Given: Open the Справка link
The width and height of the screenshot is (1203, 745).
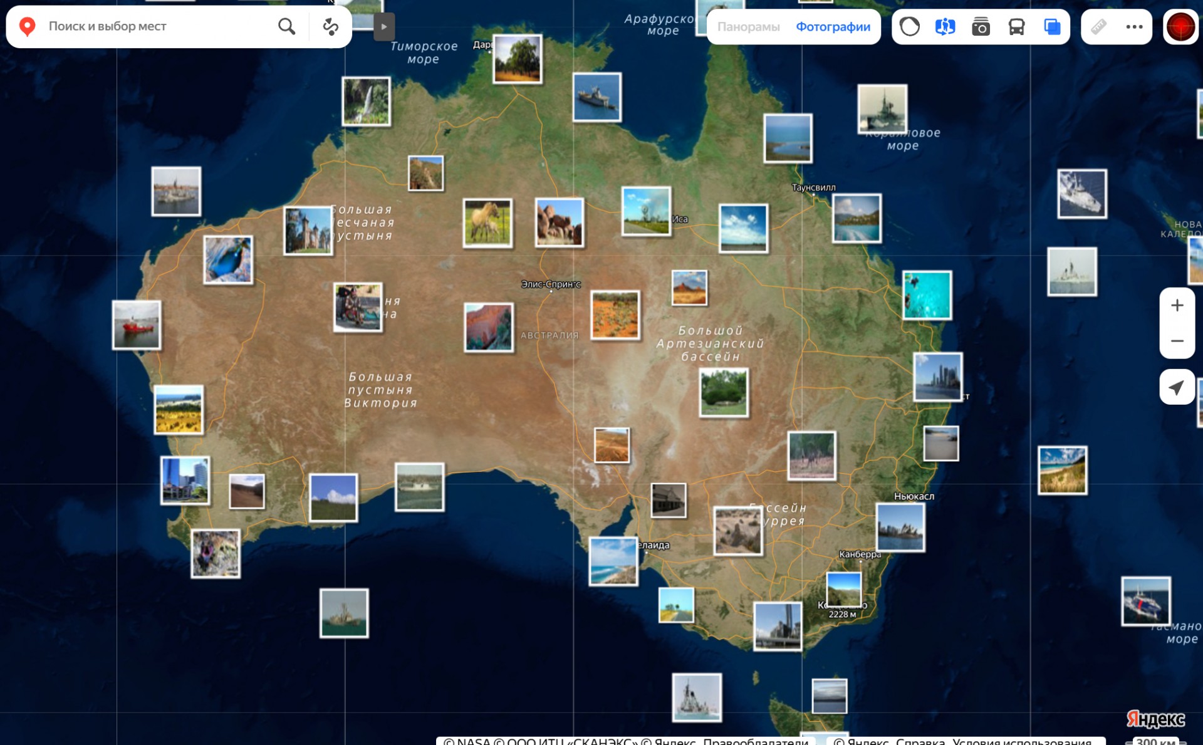Looking at the screenshot, I should [921, 741].
